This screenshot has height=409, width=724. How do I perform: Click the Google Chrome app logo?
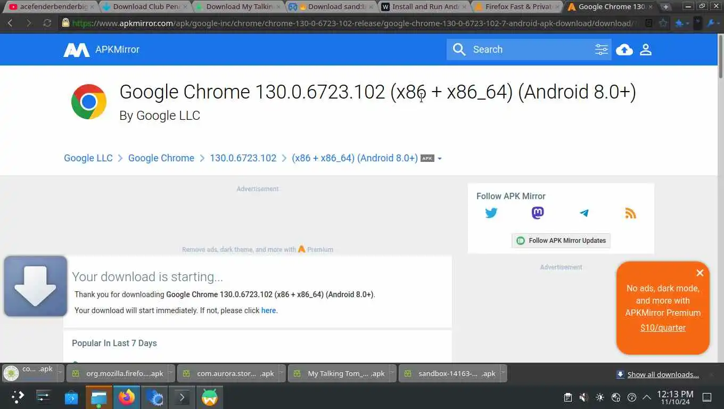coord(89,102)
